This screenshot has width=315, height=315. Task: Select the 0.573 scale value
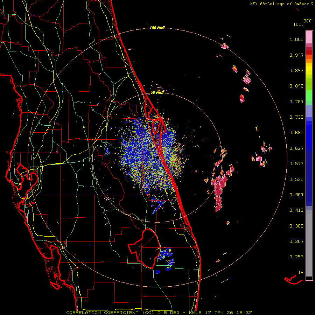[296, 164]
